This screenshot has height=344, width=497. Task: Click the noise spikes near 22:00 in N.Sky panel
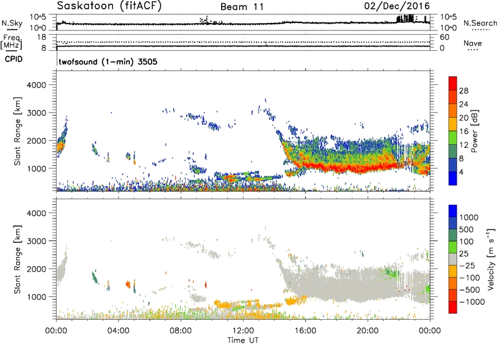(x=406, y=19)
